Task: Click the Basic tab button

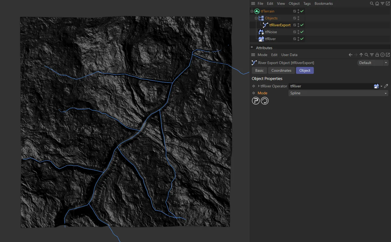Action: 259,70
